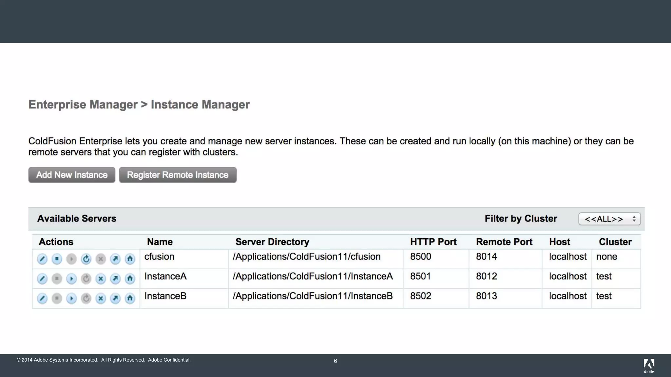671x377 pixels.
Task: Start InstanceA with the play icon
Action: pyautogui.click(x=71, y=279)
